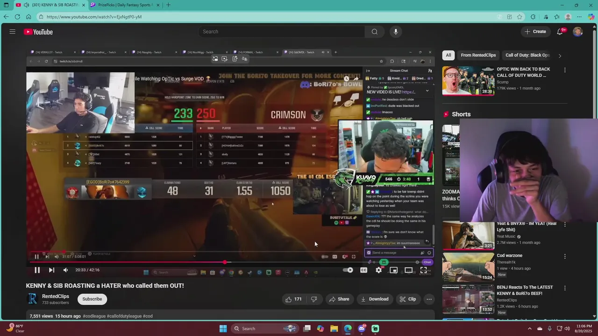
Task: Click the Download button below the video
Action: point(375,299)
